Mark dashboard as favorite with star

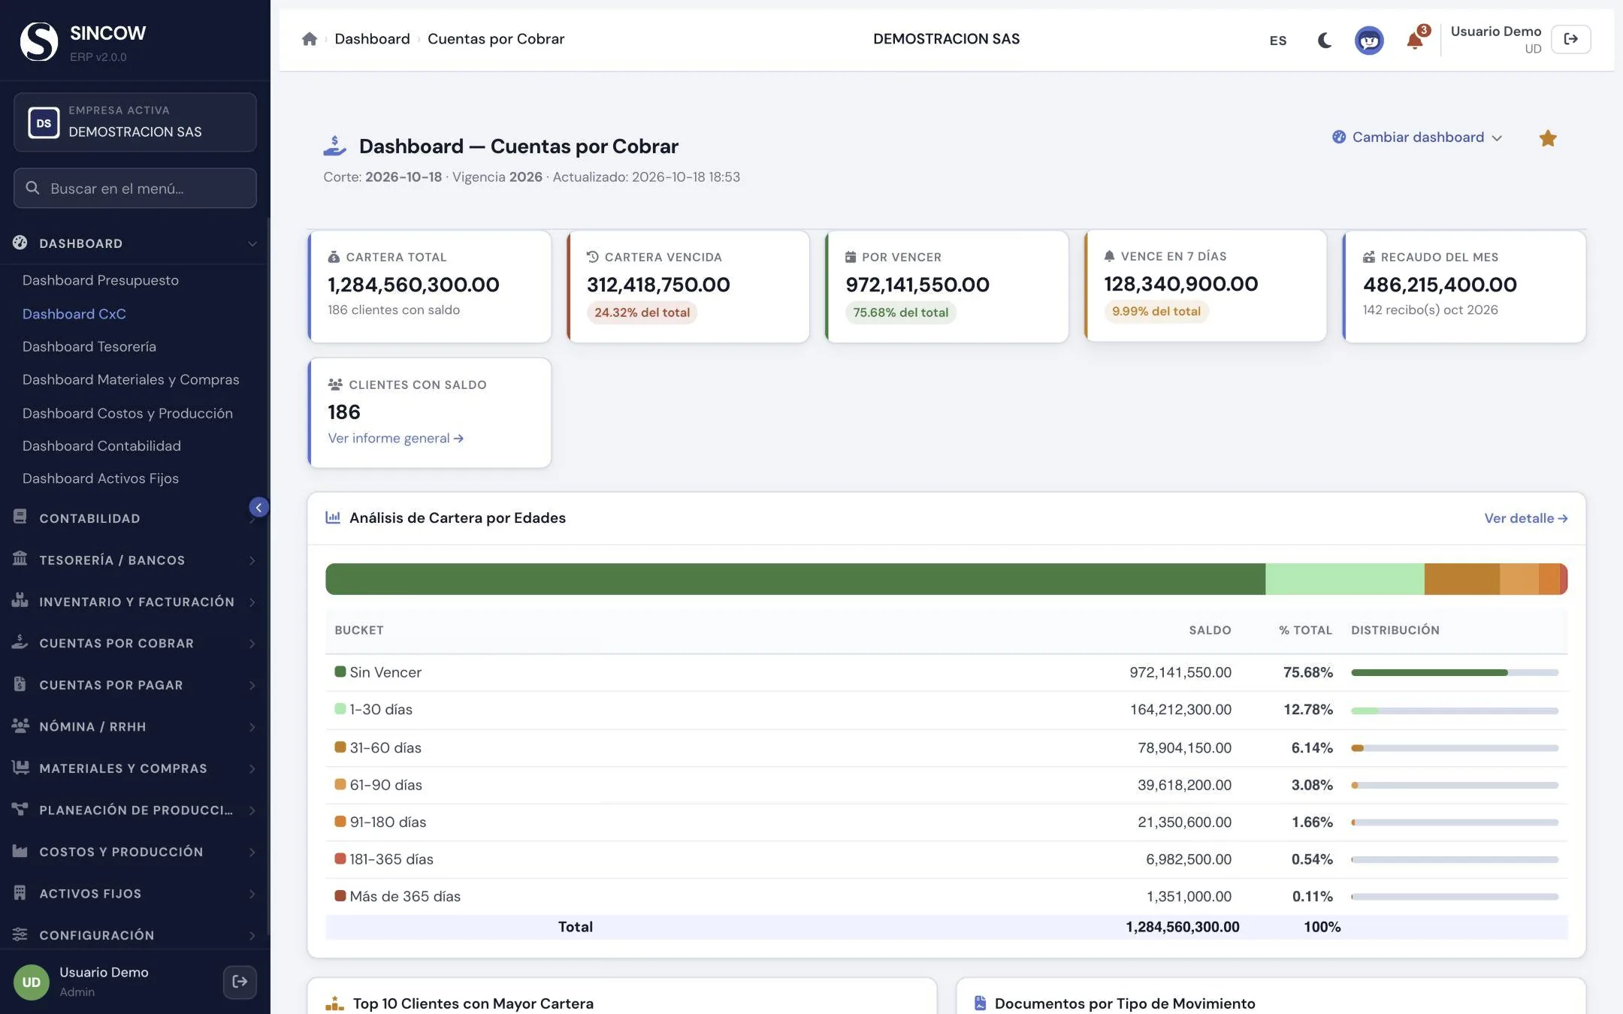coord(1547,138)
